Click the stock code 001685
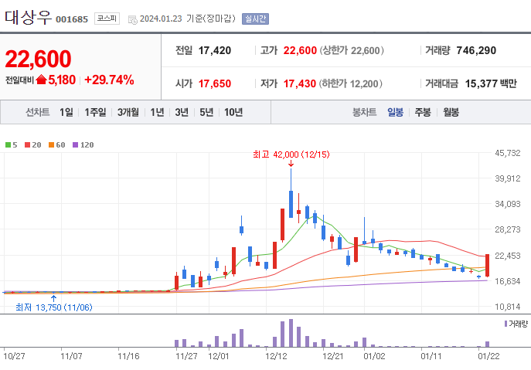This screenshot has height=370, width=531. (72, 19)
